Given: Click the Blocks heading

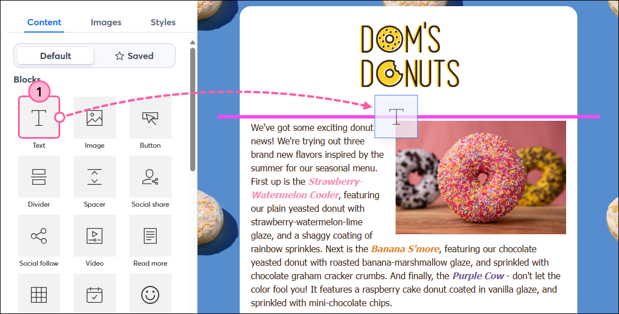Looking at the screenshot, I should tap(27, 79).
